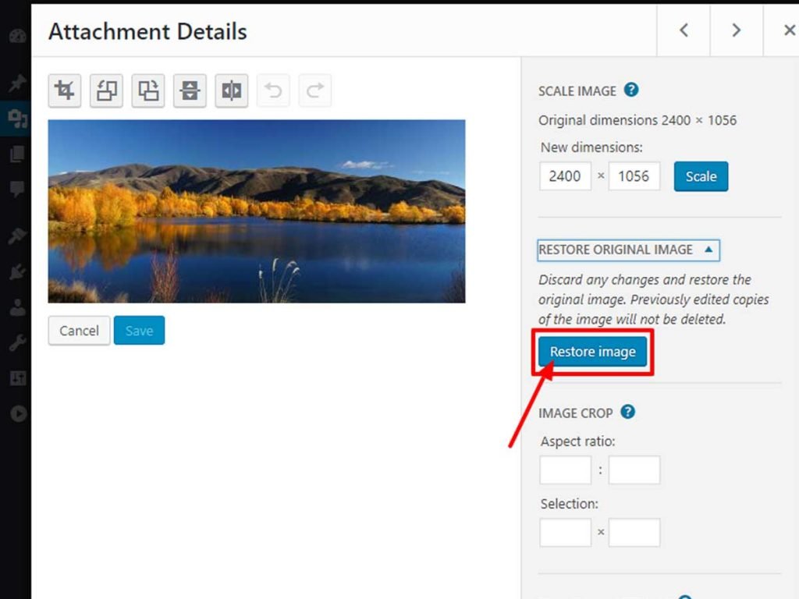The image size is (799, 599).
Task: Rotate the image counter-clockwise
Action: pos(106,90)
